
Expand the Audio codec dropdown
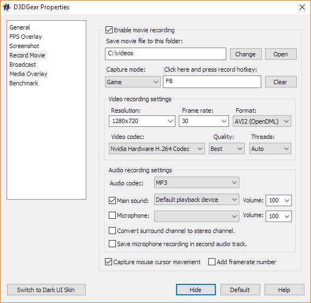(x=197, y=182)
